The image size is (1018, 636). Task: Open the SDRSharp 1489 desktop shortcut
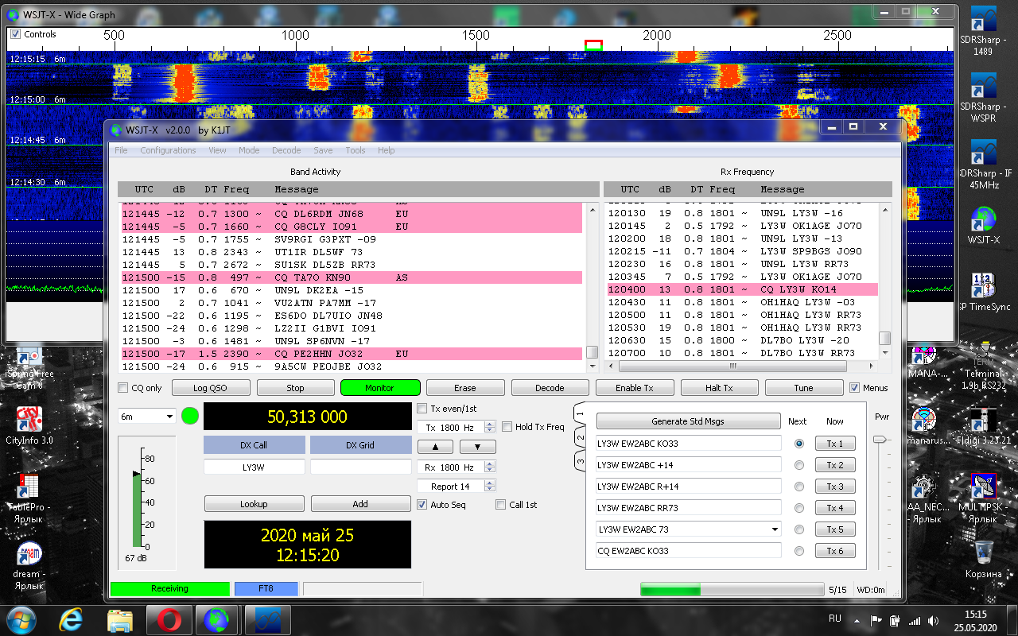point(983,22)
